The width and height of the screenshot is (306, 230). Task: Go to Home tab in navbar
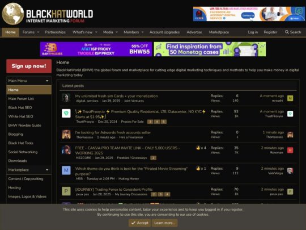[x=11, y=32]
